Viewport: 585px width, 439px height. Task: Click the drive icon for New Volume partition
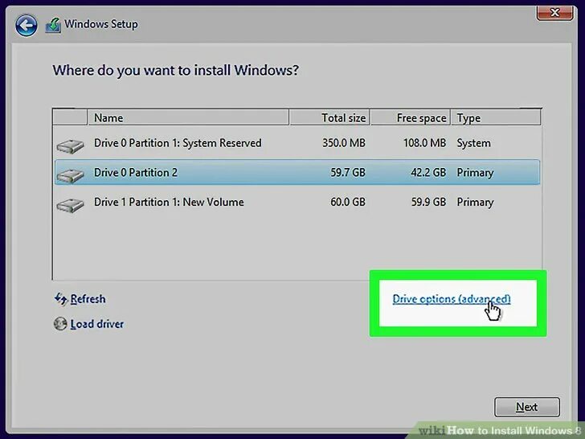(x=70, y=205)
